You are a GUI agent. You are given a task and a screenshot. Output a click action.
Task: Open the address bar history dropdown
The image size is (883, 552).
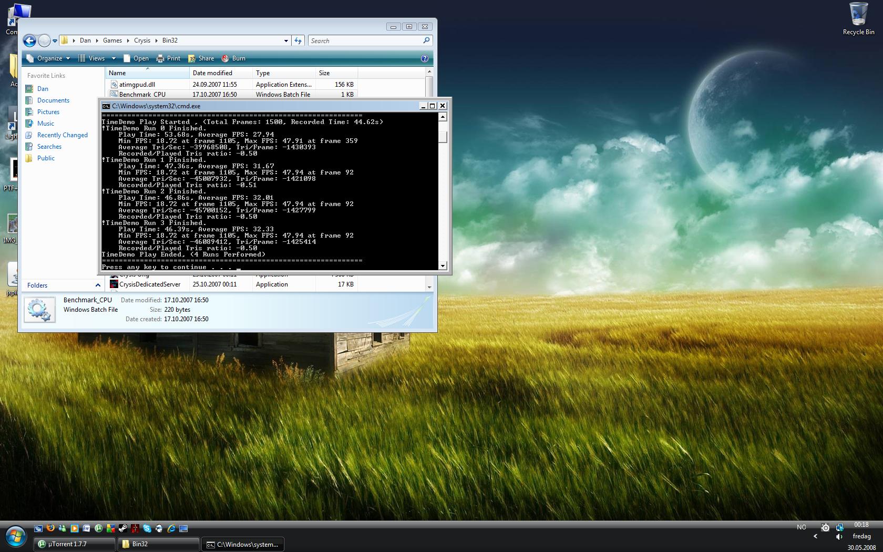[x=286, y=40]
